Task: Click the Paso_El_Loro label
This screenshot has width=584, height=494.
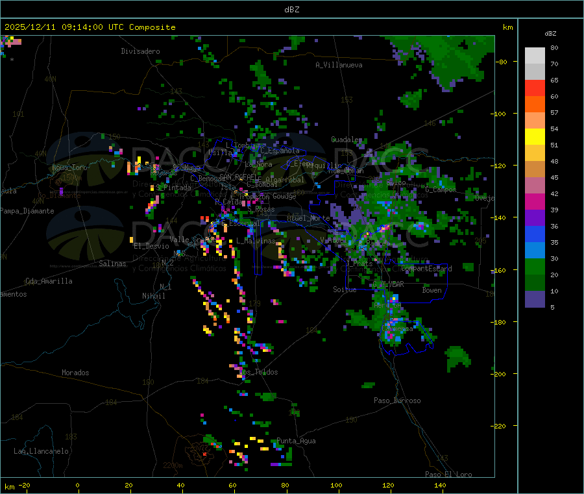Action: (x=448, y=475)
